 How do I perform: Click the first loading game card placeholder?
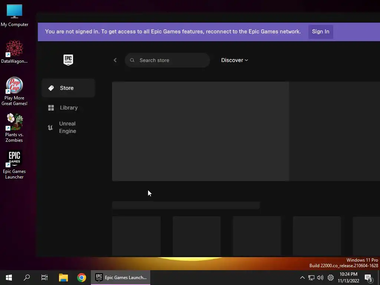pyautogui.click(x=137, y=236)
